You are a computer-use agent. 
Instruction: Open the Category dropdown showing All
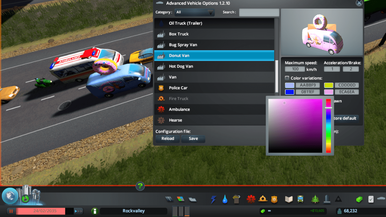click(194, 12)
